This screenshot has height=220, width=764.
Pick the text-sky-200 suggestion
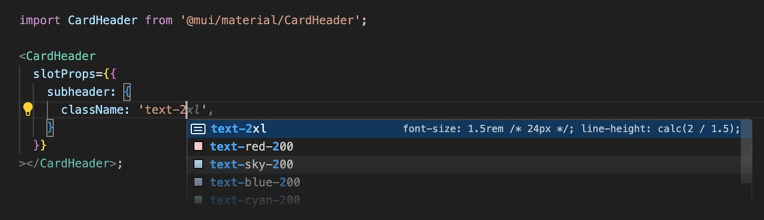251,164
